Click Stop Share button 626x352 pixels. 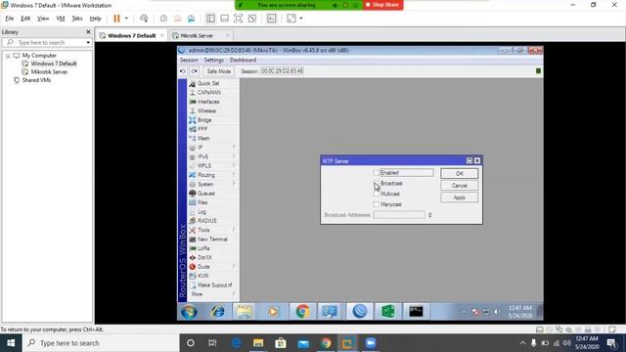pos(382,5)
